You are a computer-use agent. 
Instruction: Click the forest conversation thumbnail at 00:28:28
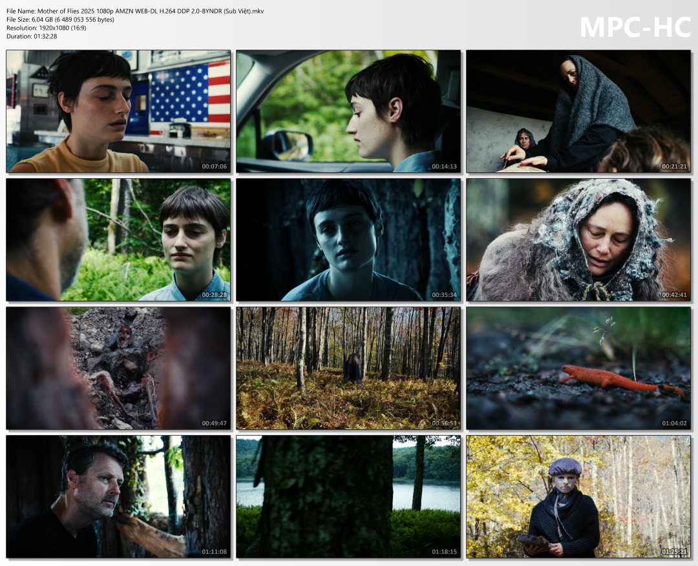point(118,239)
